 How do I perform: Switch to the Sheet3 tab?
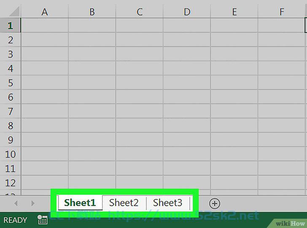tap(168, 203)
